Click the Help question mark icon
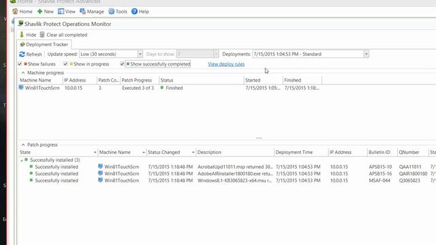 tap(134, 12)
